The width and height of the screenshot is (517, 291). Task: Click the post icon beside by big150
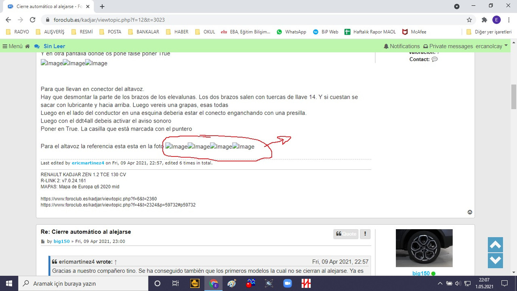(43, 242)
